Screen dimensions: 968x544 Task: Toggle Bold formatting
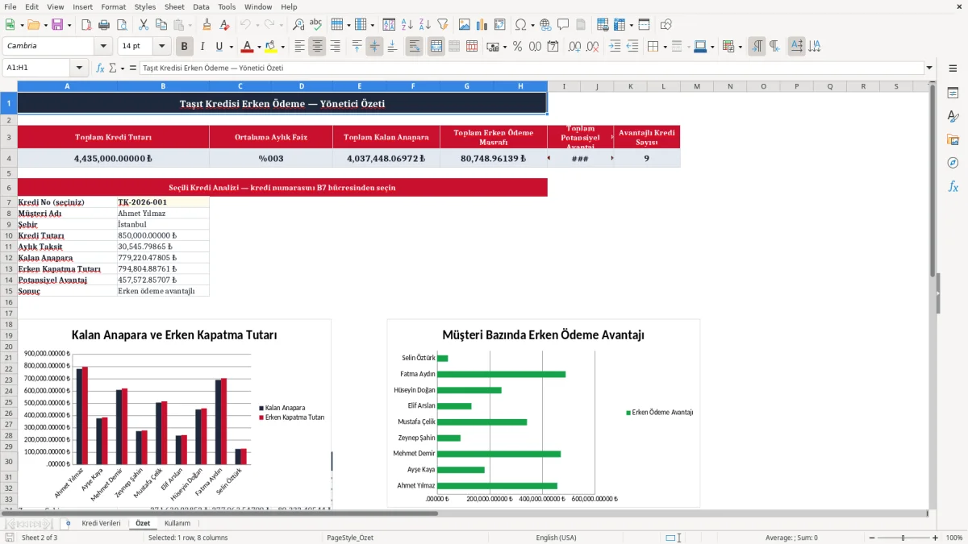pyautogui.click(x=185, y=47)
